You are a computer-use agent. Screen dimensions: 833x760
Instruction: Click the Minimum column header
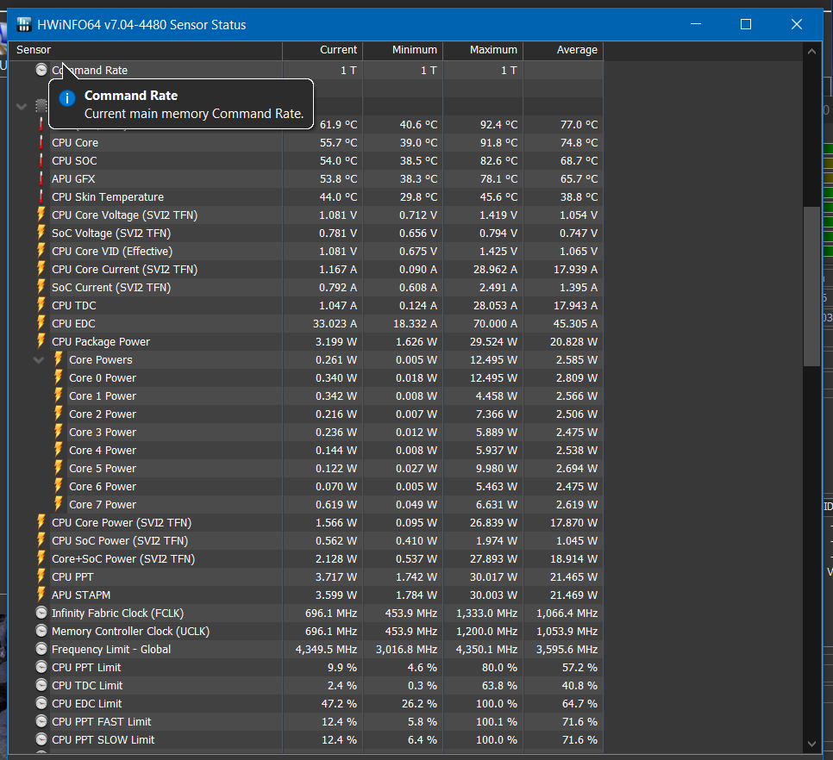403,50
